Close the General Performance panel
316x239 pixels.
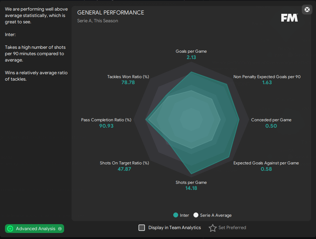click(307, 10)
